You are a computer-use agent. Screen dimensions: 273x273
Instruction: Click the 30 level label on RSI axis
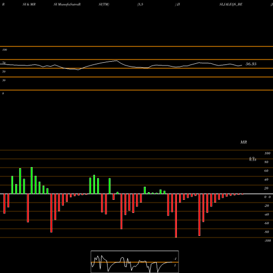(x=4, y=80)
